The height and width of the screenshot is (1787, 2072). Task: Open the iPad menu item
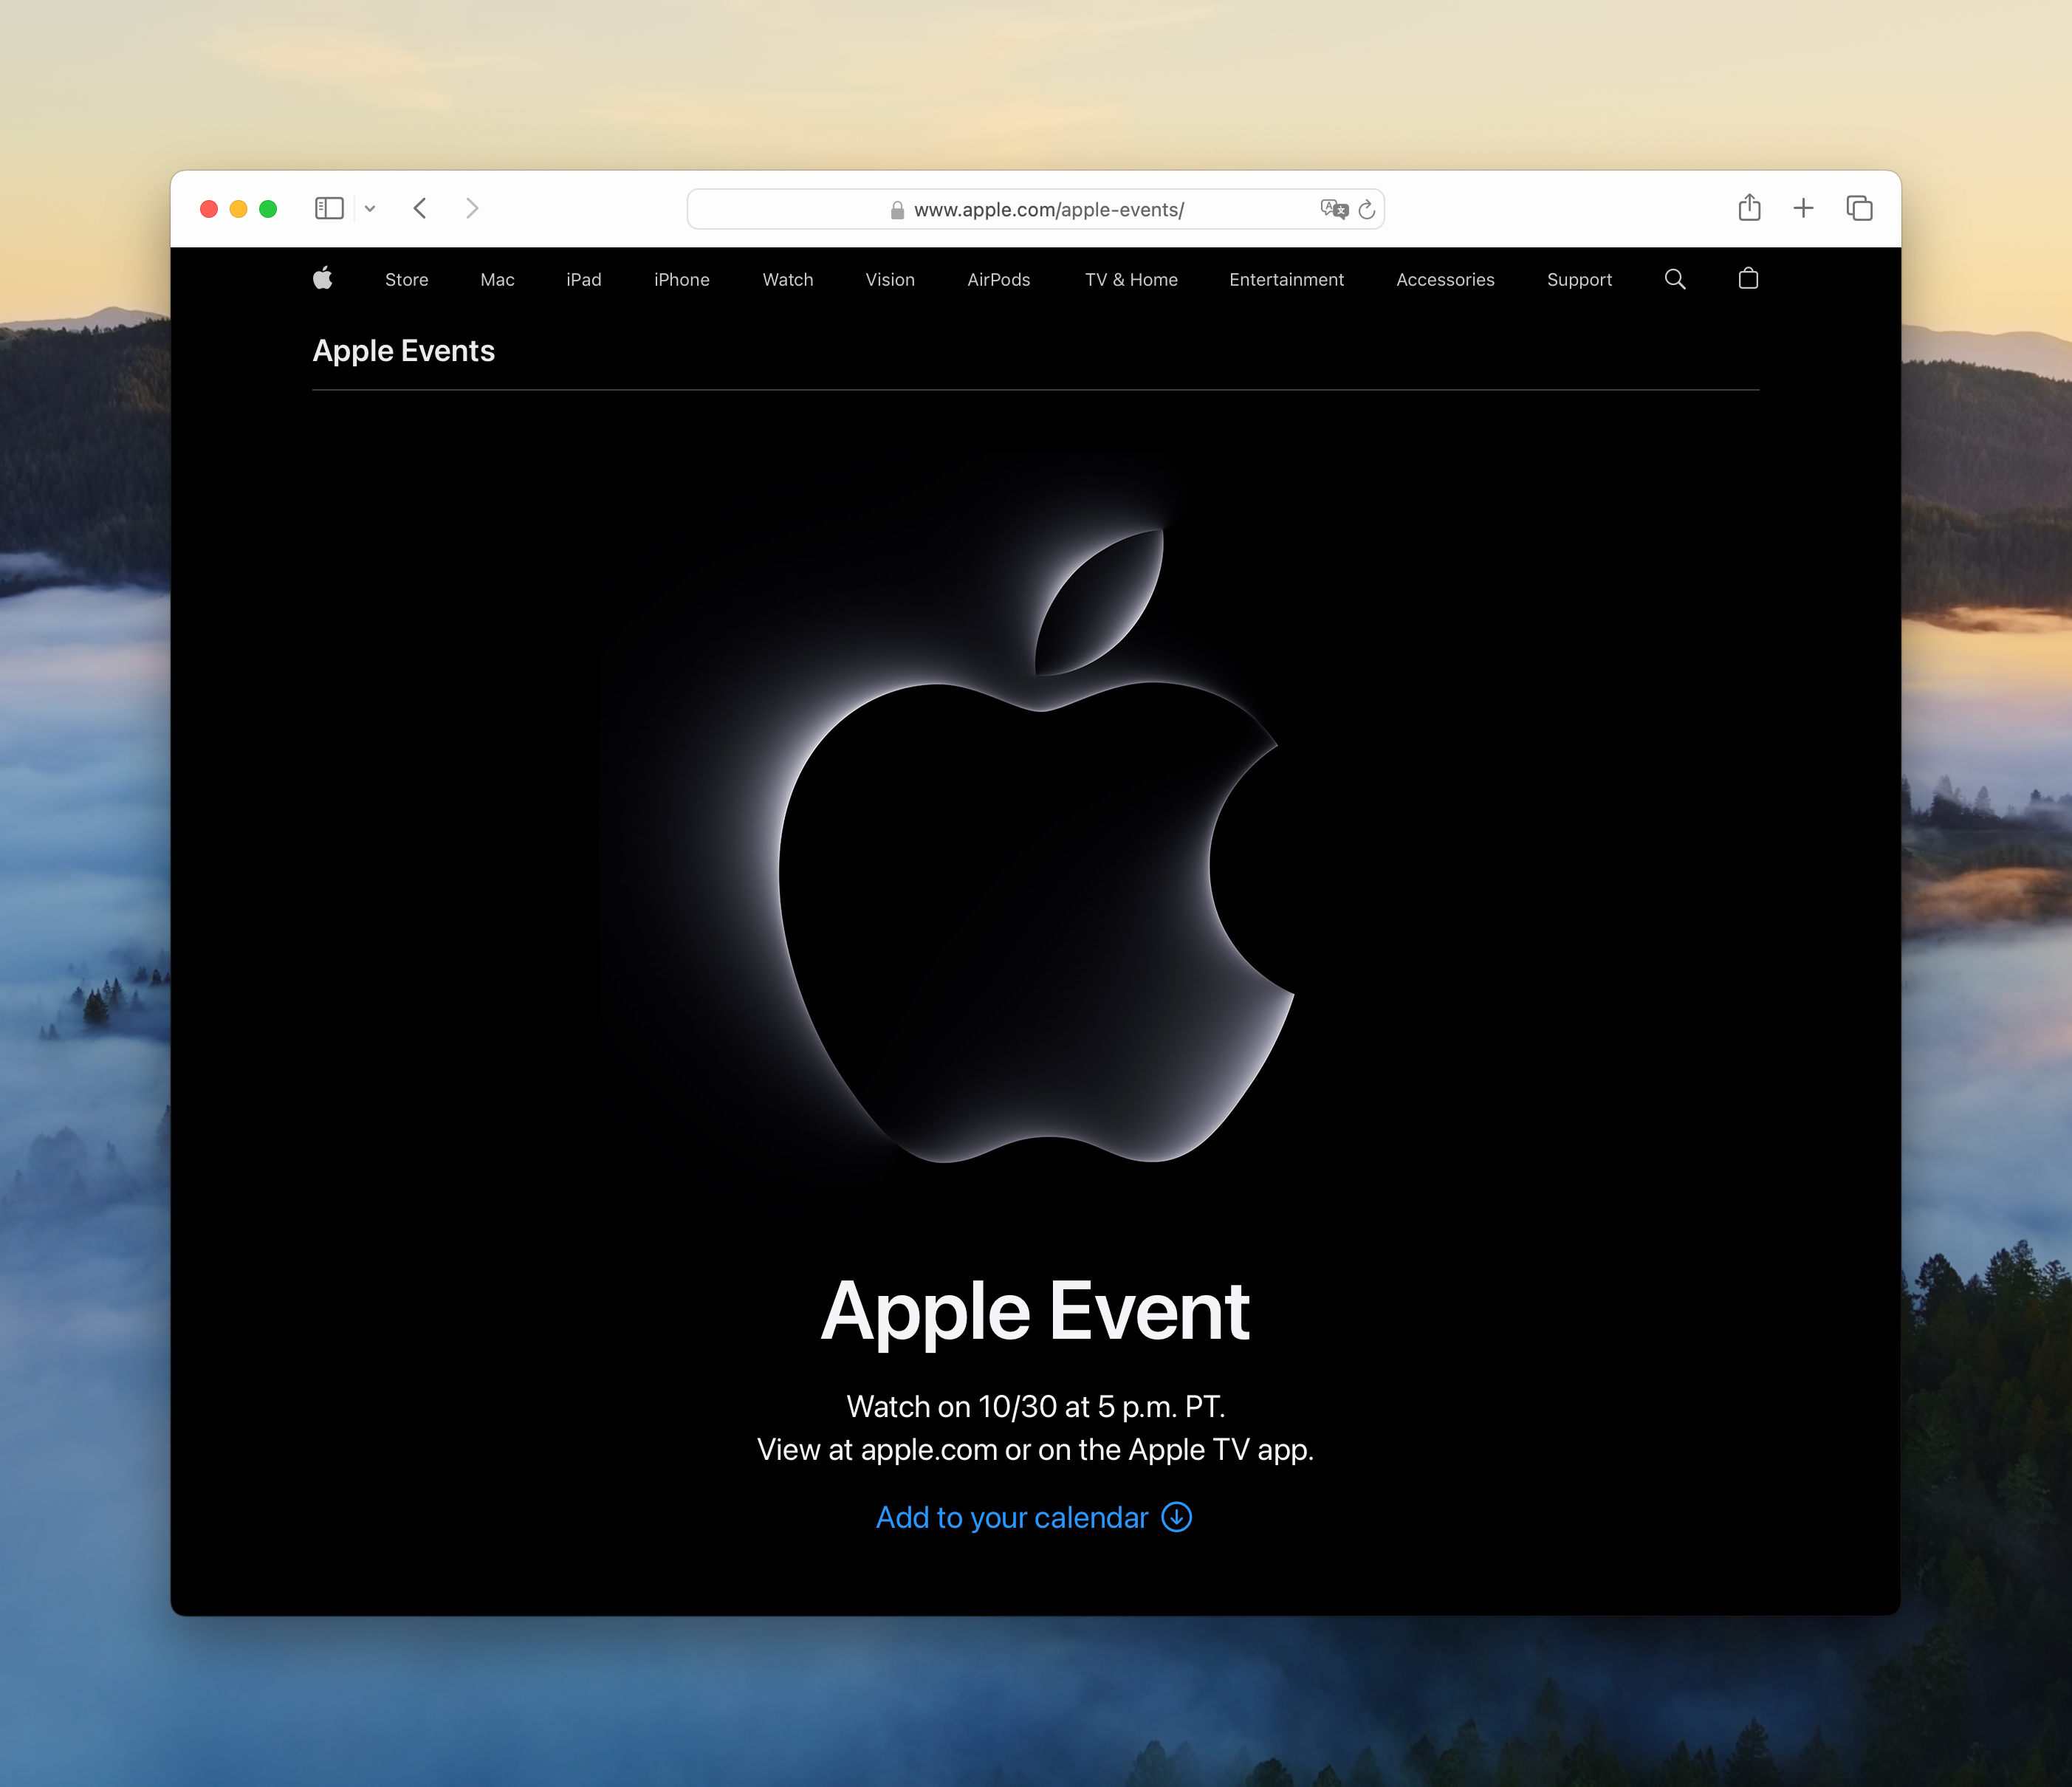584,280
